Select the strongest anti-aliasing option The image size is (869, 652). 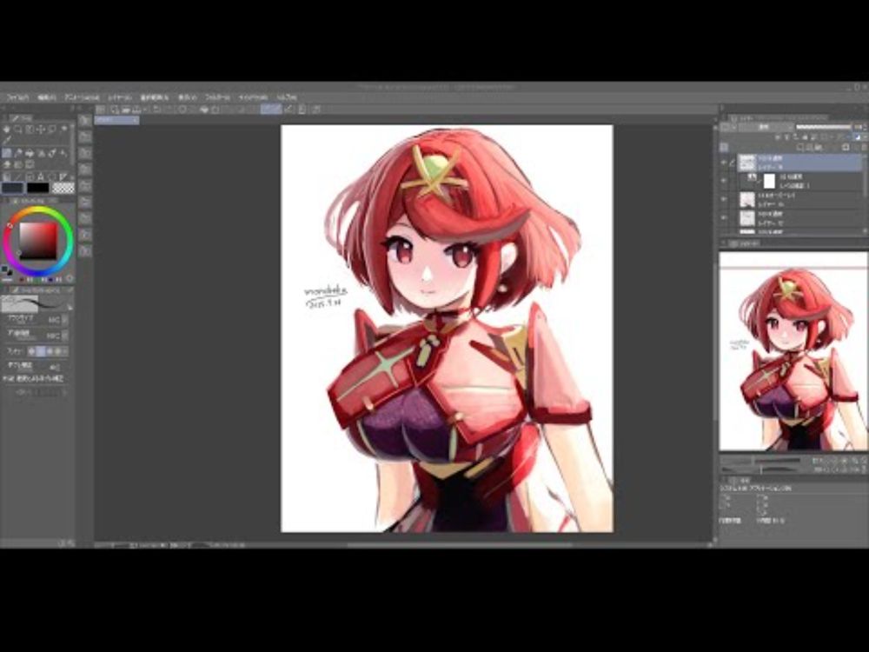pos(58,351)
